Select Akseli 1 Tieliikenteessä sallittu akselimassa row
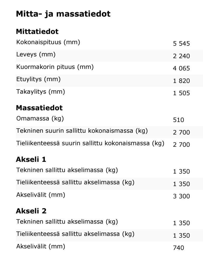203x255 pixels. point(109,184)
